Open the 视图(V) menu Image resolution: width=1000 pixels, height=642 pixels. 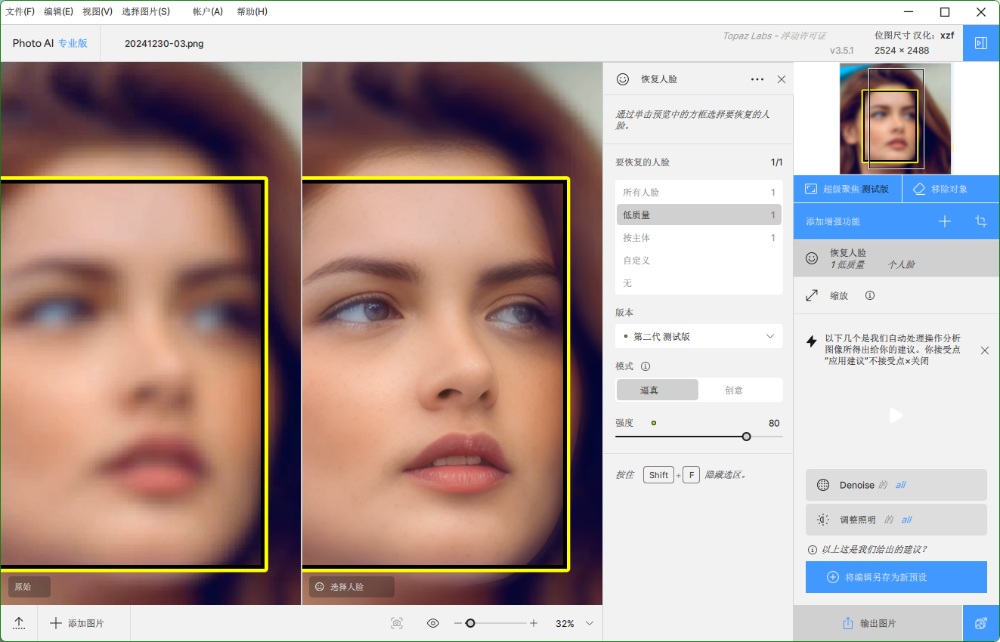(98, 11)
